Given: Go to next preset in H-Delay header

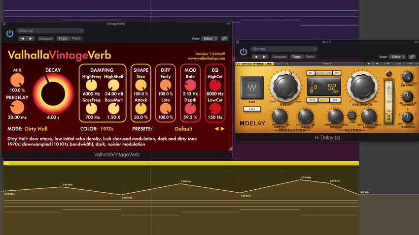Looking at the screenshot, I should [x=264, y=57].
